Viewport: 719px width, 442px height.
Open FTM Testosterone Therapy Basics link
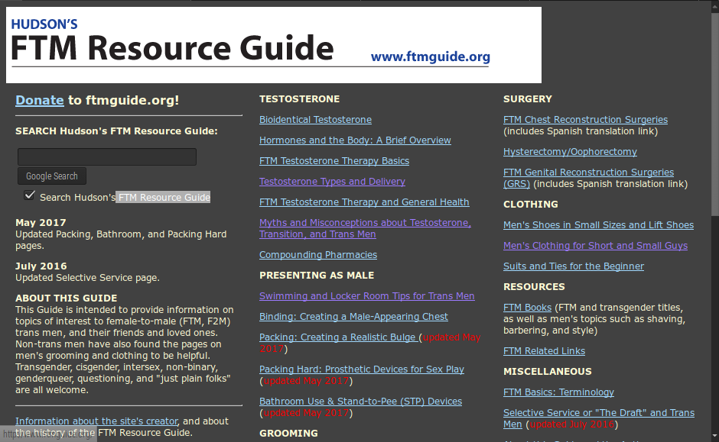pos(334,160)
